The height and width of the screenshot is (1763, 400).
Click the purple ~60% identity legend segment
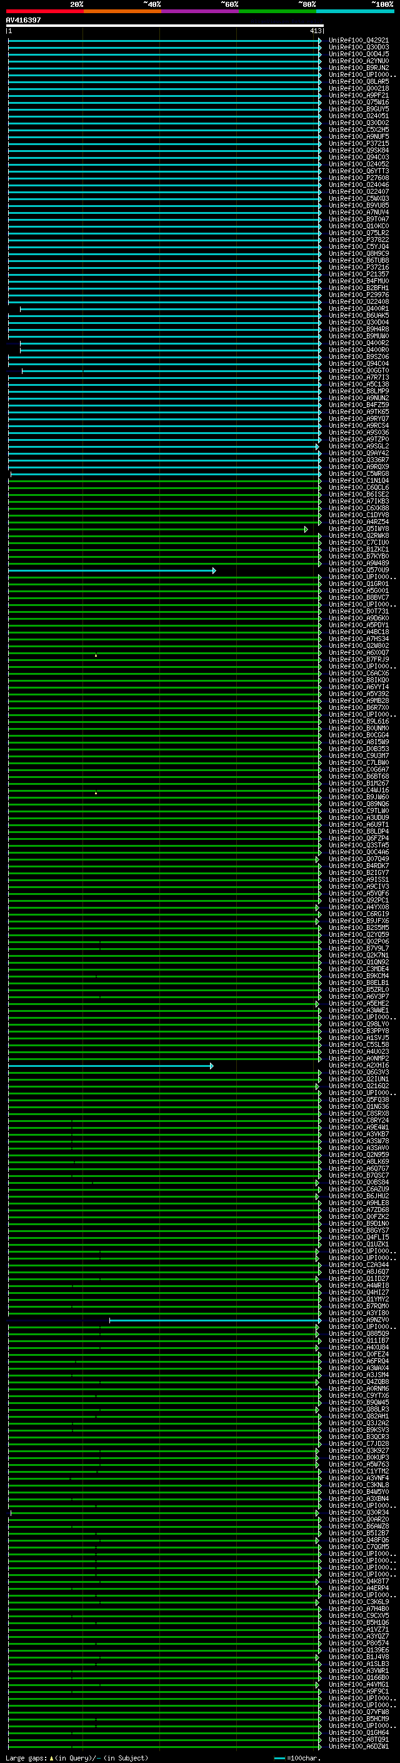click(x=201, y=11)
